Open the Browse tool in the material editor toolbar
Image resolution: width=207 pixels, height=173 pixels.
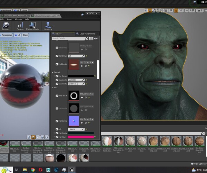pos(6,26)
